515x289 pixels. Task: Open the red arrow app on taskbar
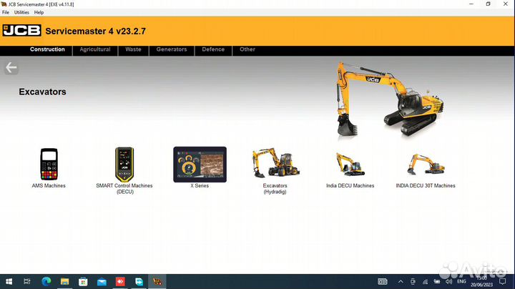120,281
